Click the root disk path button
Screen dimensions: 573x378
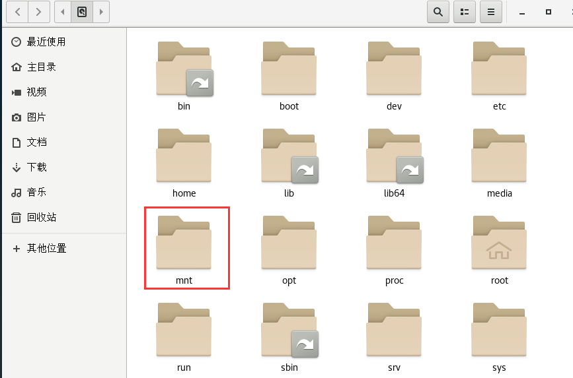pyautogui.click(x=82, y=11)
